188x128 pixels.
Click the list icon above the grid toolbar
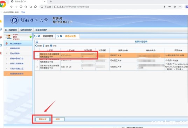pos(37,42)
